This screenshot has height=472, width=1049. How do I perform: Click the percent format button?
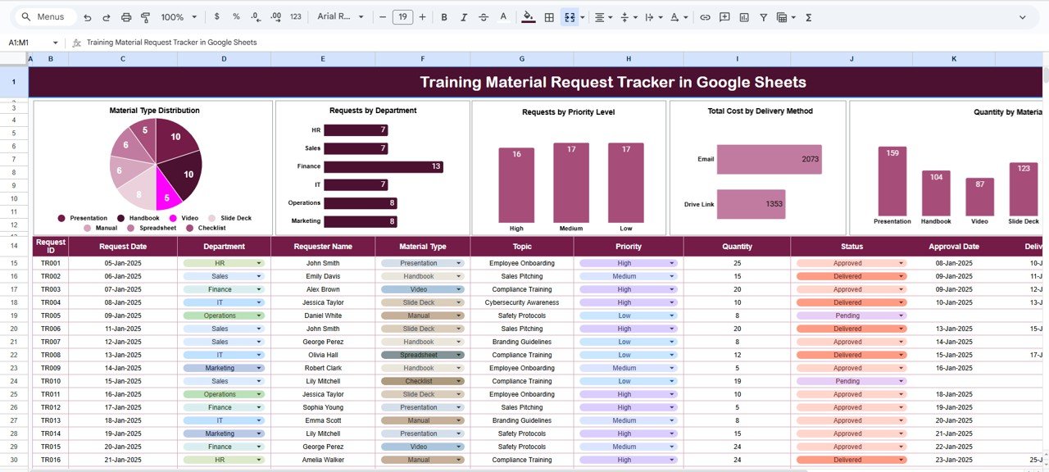click(x=235, y=16)
